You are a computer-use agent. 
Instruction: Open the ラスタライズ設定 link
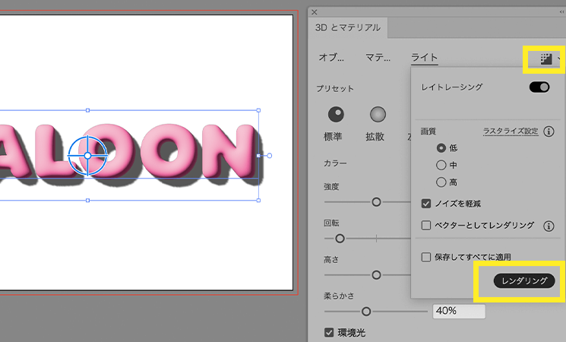pyautogui.click(x=511, y=131)
